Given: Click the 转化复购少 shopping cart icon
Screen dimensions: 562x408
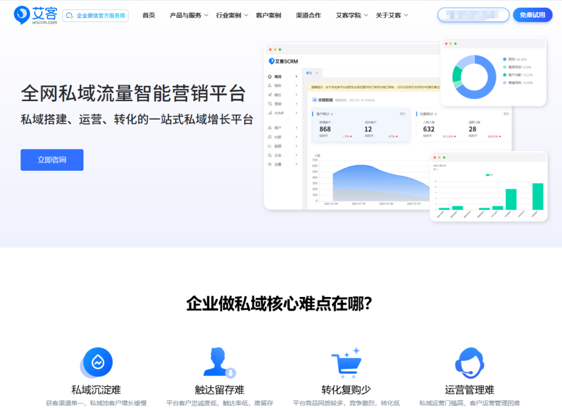Looking at the screenshot, I should click(x=345, y=362).
